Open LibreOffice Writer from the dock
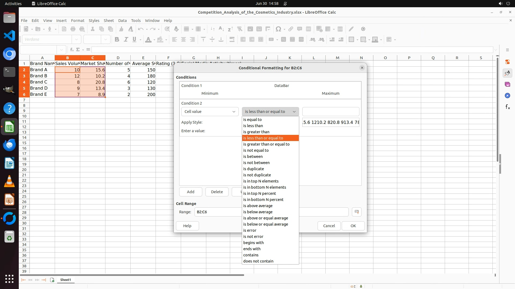The height and width of the screenshot is (289, 515). point(9,163)
